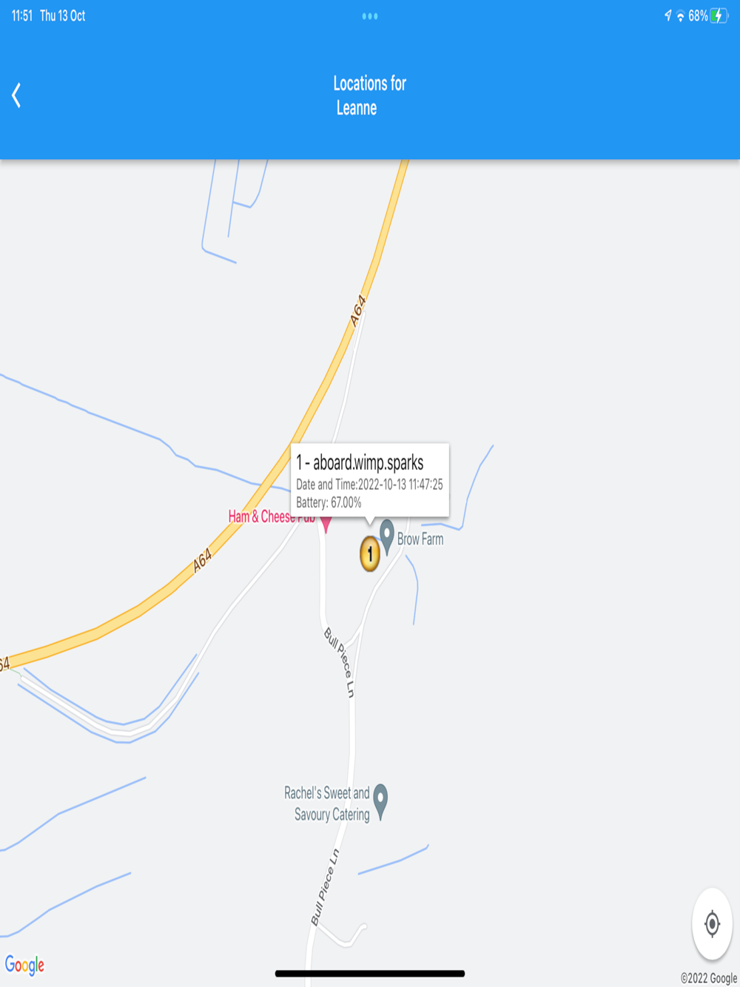740x987 pixels.
Task: Tap the A64 road label near top
Action: coord(358,311)
